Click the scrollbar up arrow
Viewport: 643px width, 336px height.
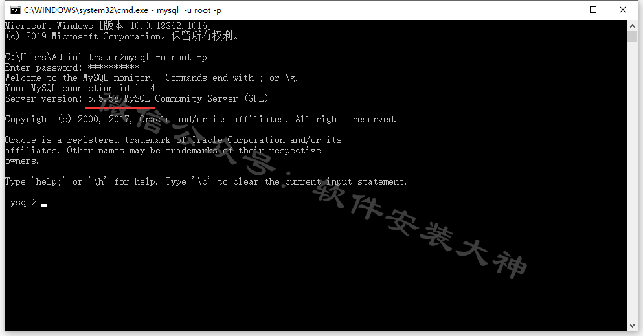pos(632,26)
